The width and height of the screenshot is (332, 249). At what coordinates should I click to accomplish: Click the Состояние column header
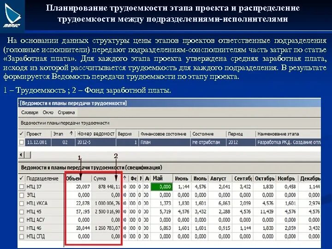click(x=208, y=134)
